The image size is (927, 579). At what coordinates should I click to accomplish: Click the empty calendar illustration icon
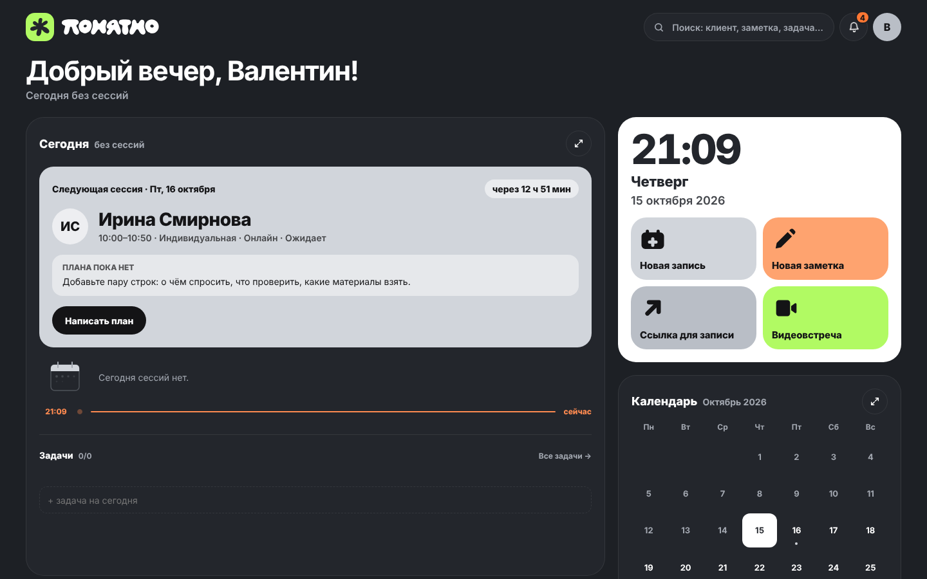click(65, 377)
